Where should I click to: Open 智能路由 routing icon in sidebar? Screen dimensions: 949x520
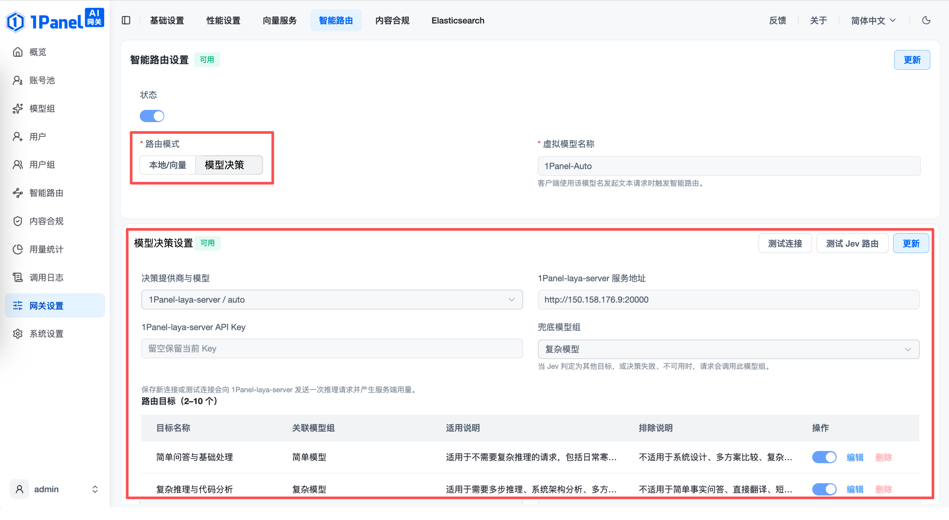tap(18, 193)
